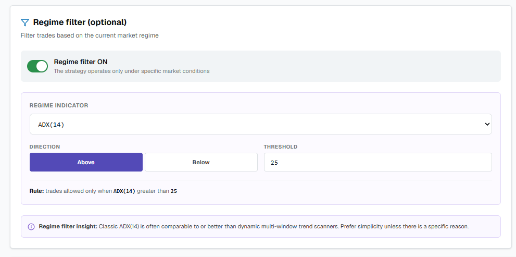Click the Regime filter (optional) heading

tap(80, 22)
